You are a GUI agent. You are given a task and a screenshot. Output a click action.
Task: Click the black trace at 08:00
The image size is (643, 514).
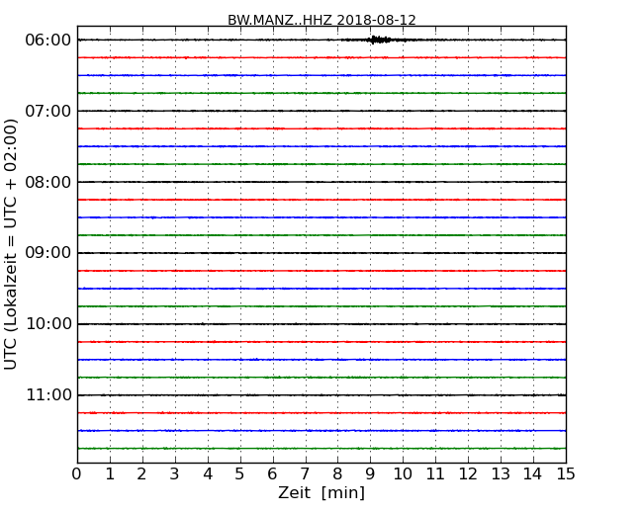(x=321, y=182)
